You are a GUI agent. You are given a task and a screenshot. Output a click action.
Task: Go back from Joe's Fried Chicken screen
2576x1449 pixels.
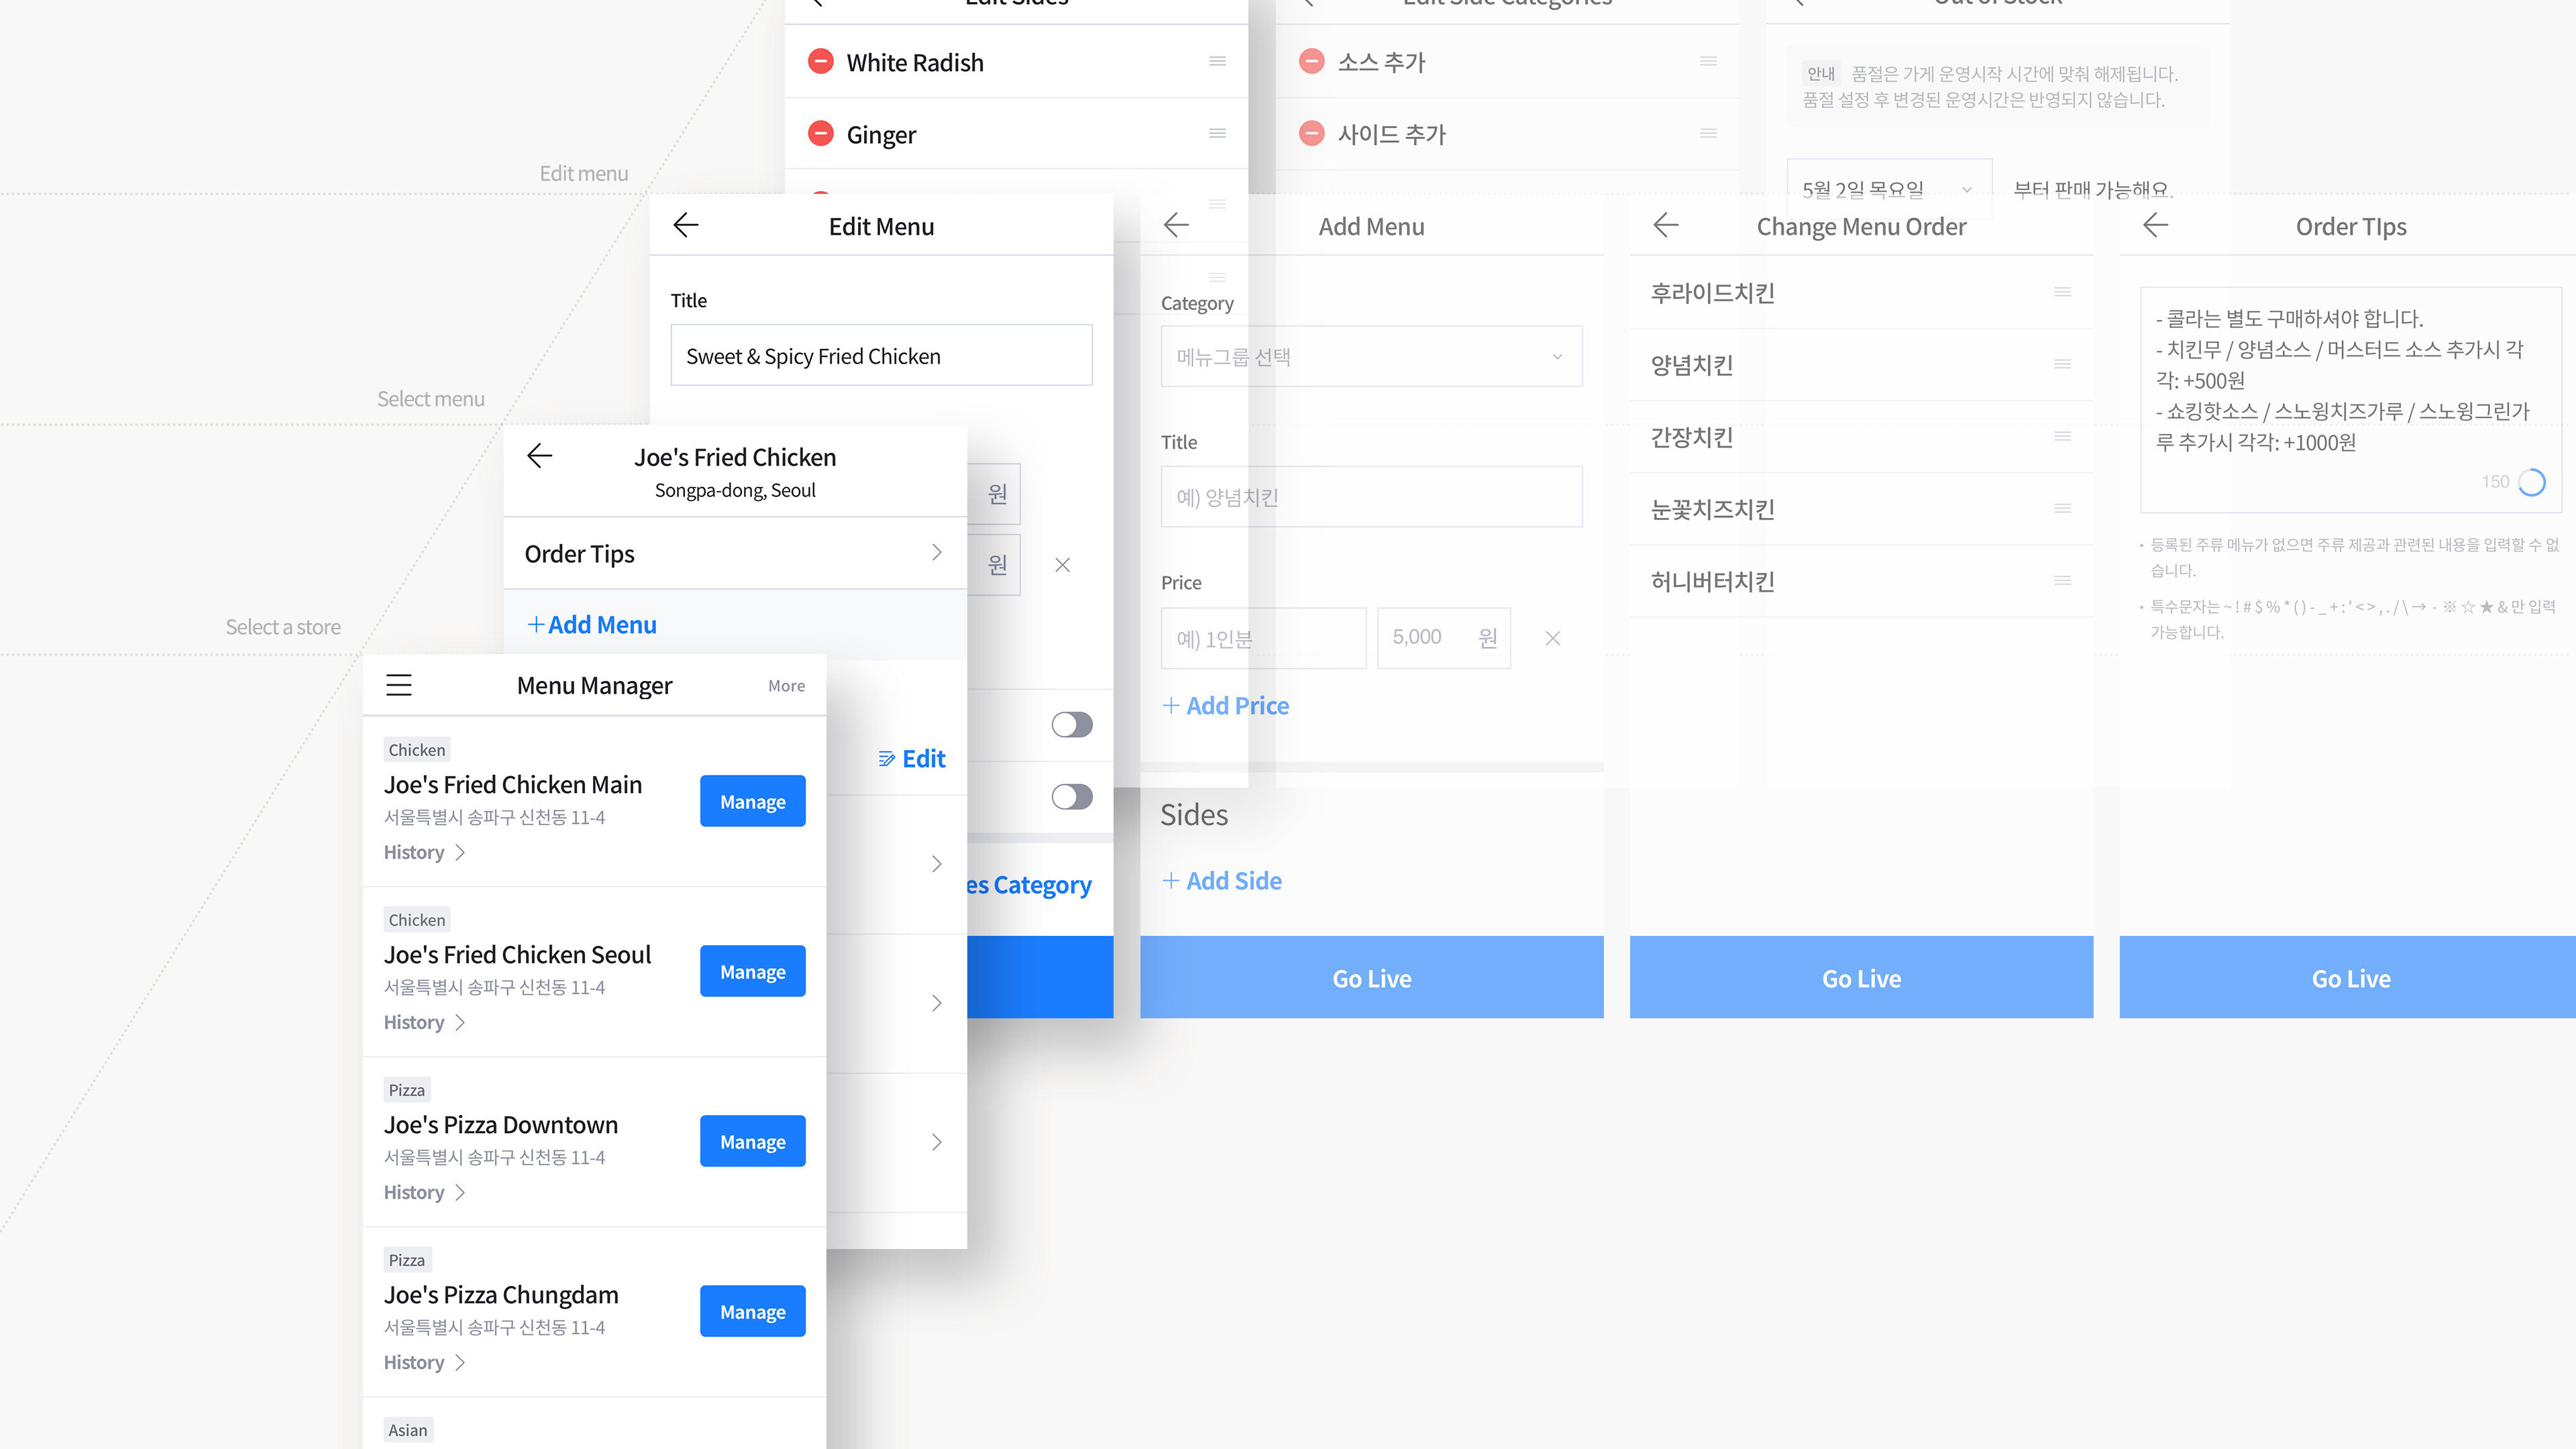[540, 456]
